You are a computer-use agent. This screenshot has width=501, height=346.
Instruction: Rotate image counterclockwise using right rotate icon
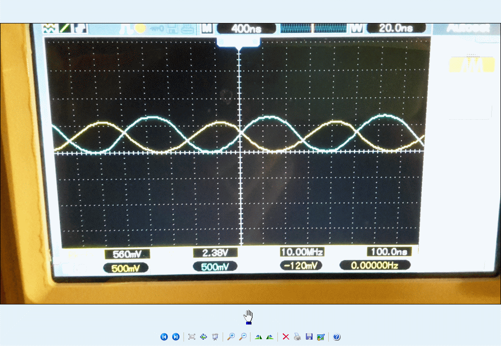click(x=270, y=337)
